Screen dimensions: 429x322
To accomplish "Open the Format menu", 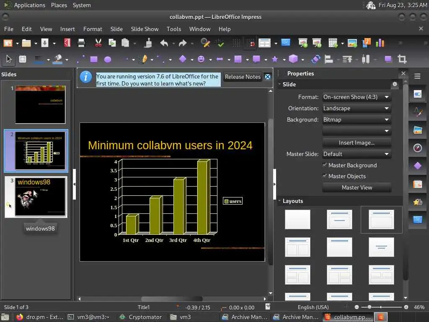I will pos(93,29).
